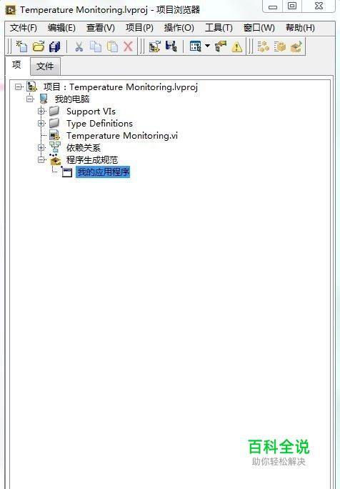Open the 文件(F) menu

point(24,28)
